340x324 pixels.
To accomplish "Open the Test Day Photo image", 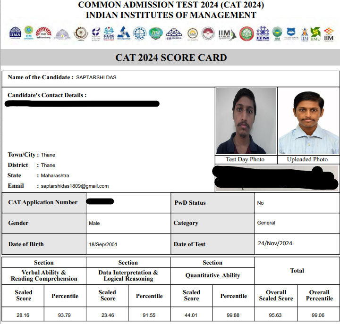I will pos(246,121).
